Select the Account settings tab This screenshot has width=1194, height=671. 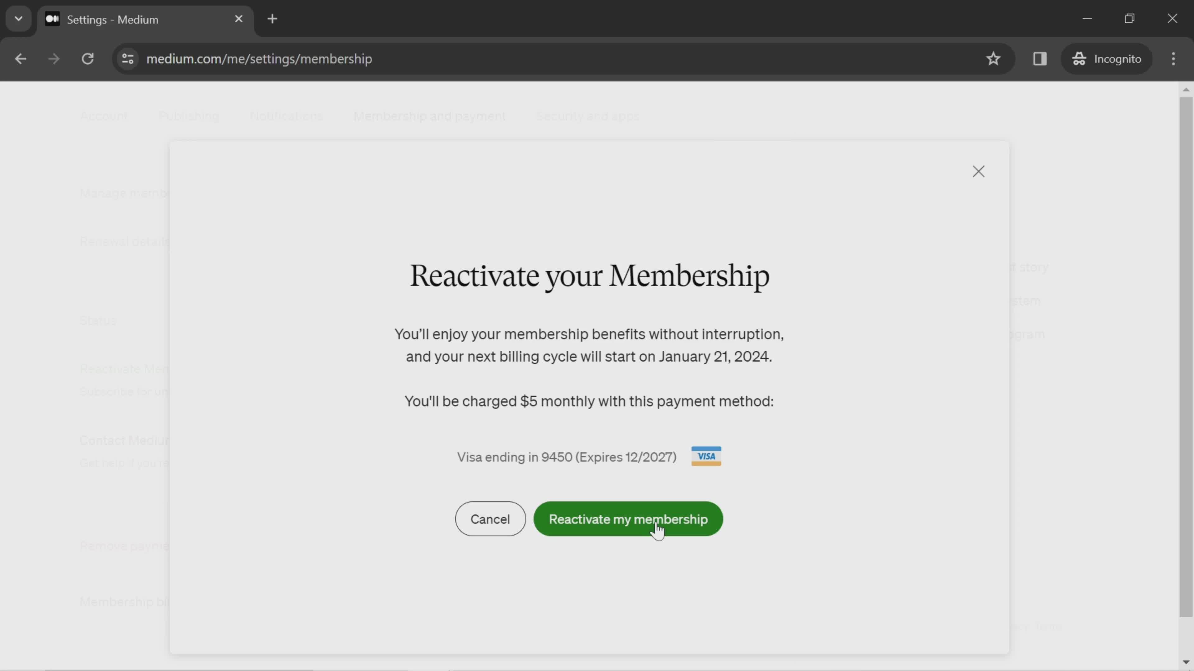click(103, 116)
